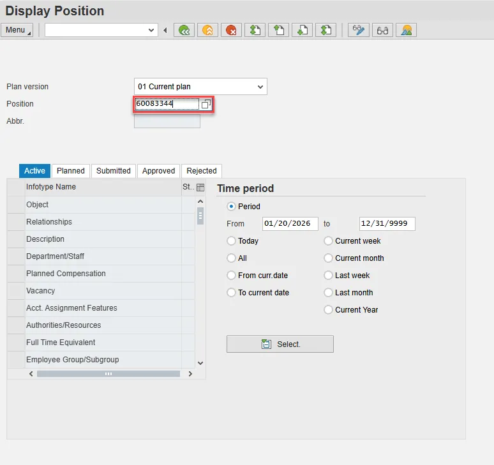Screen dimensions: 494x465
Task: Click the Previous page up-arrow icon
Action: click(x=278, y=30)
